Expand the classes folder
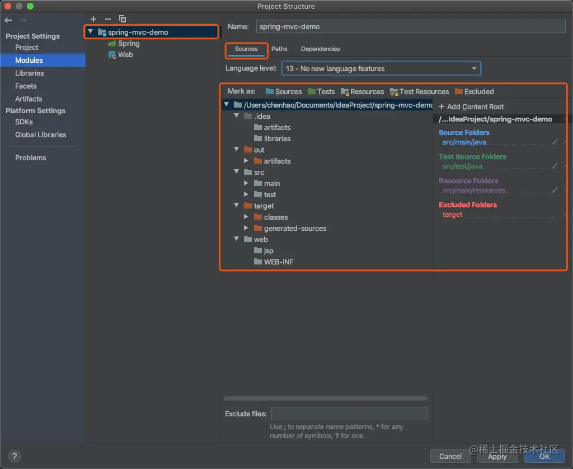 click(246, 217)
